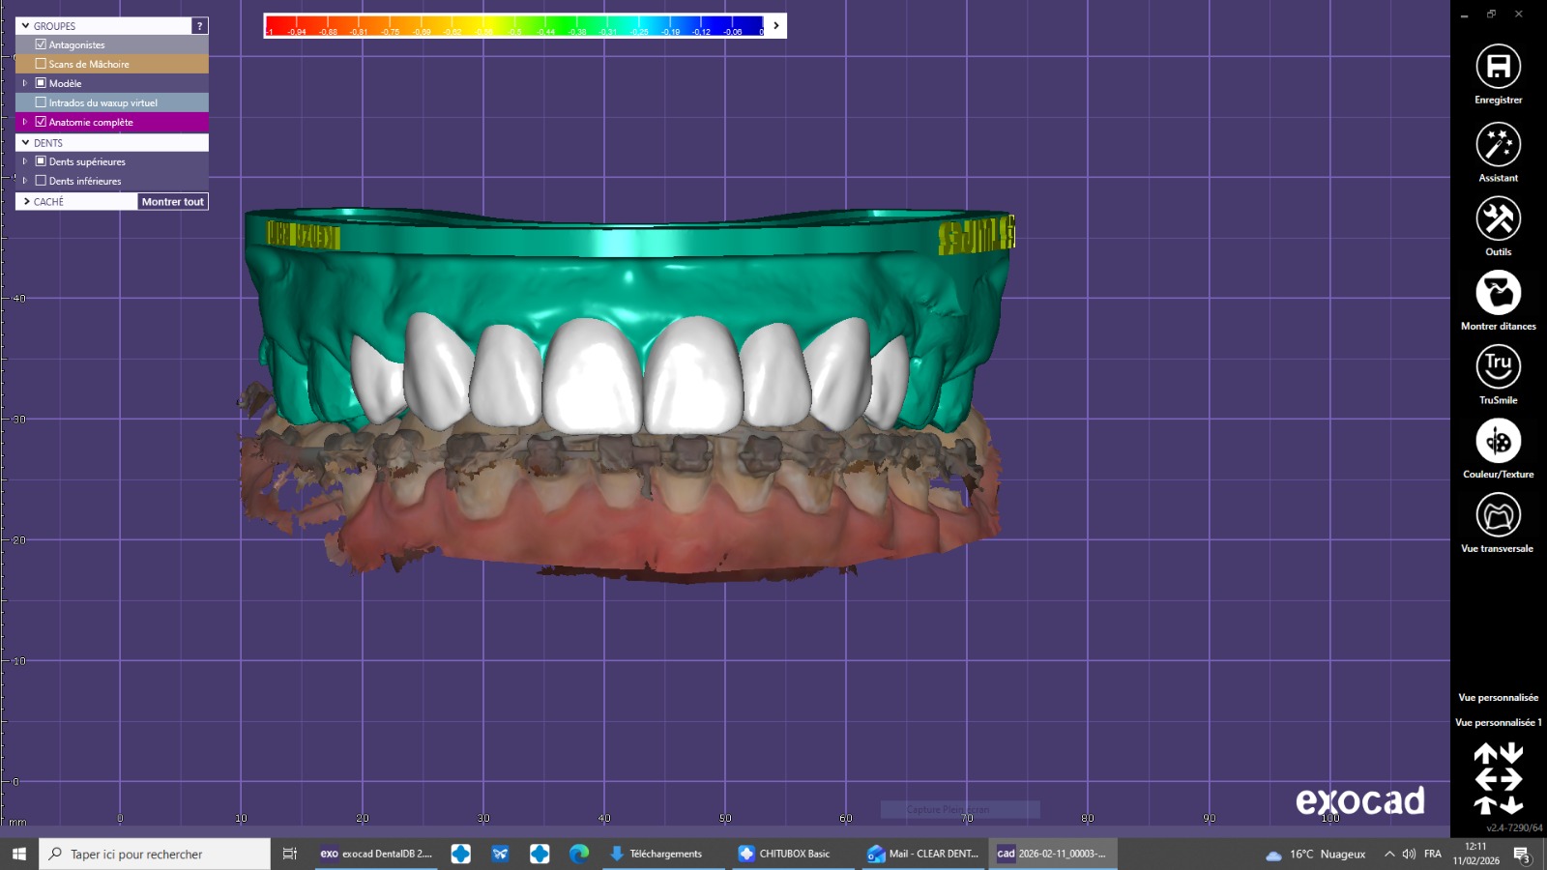The image size is (1547, 870).
Task: Click the right view arrow
Action: click(1511, 779)
